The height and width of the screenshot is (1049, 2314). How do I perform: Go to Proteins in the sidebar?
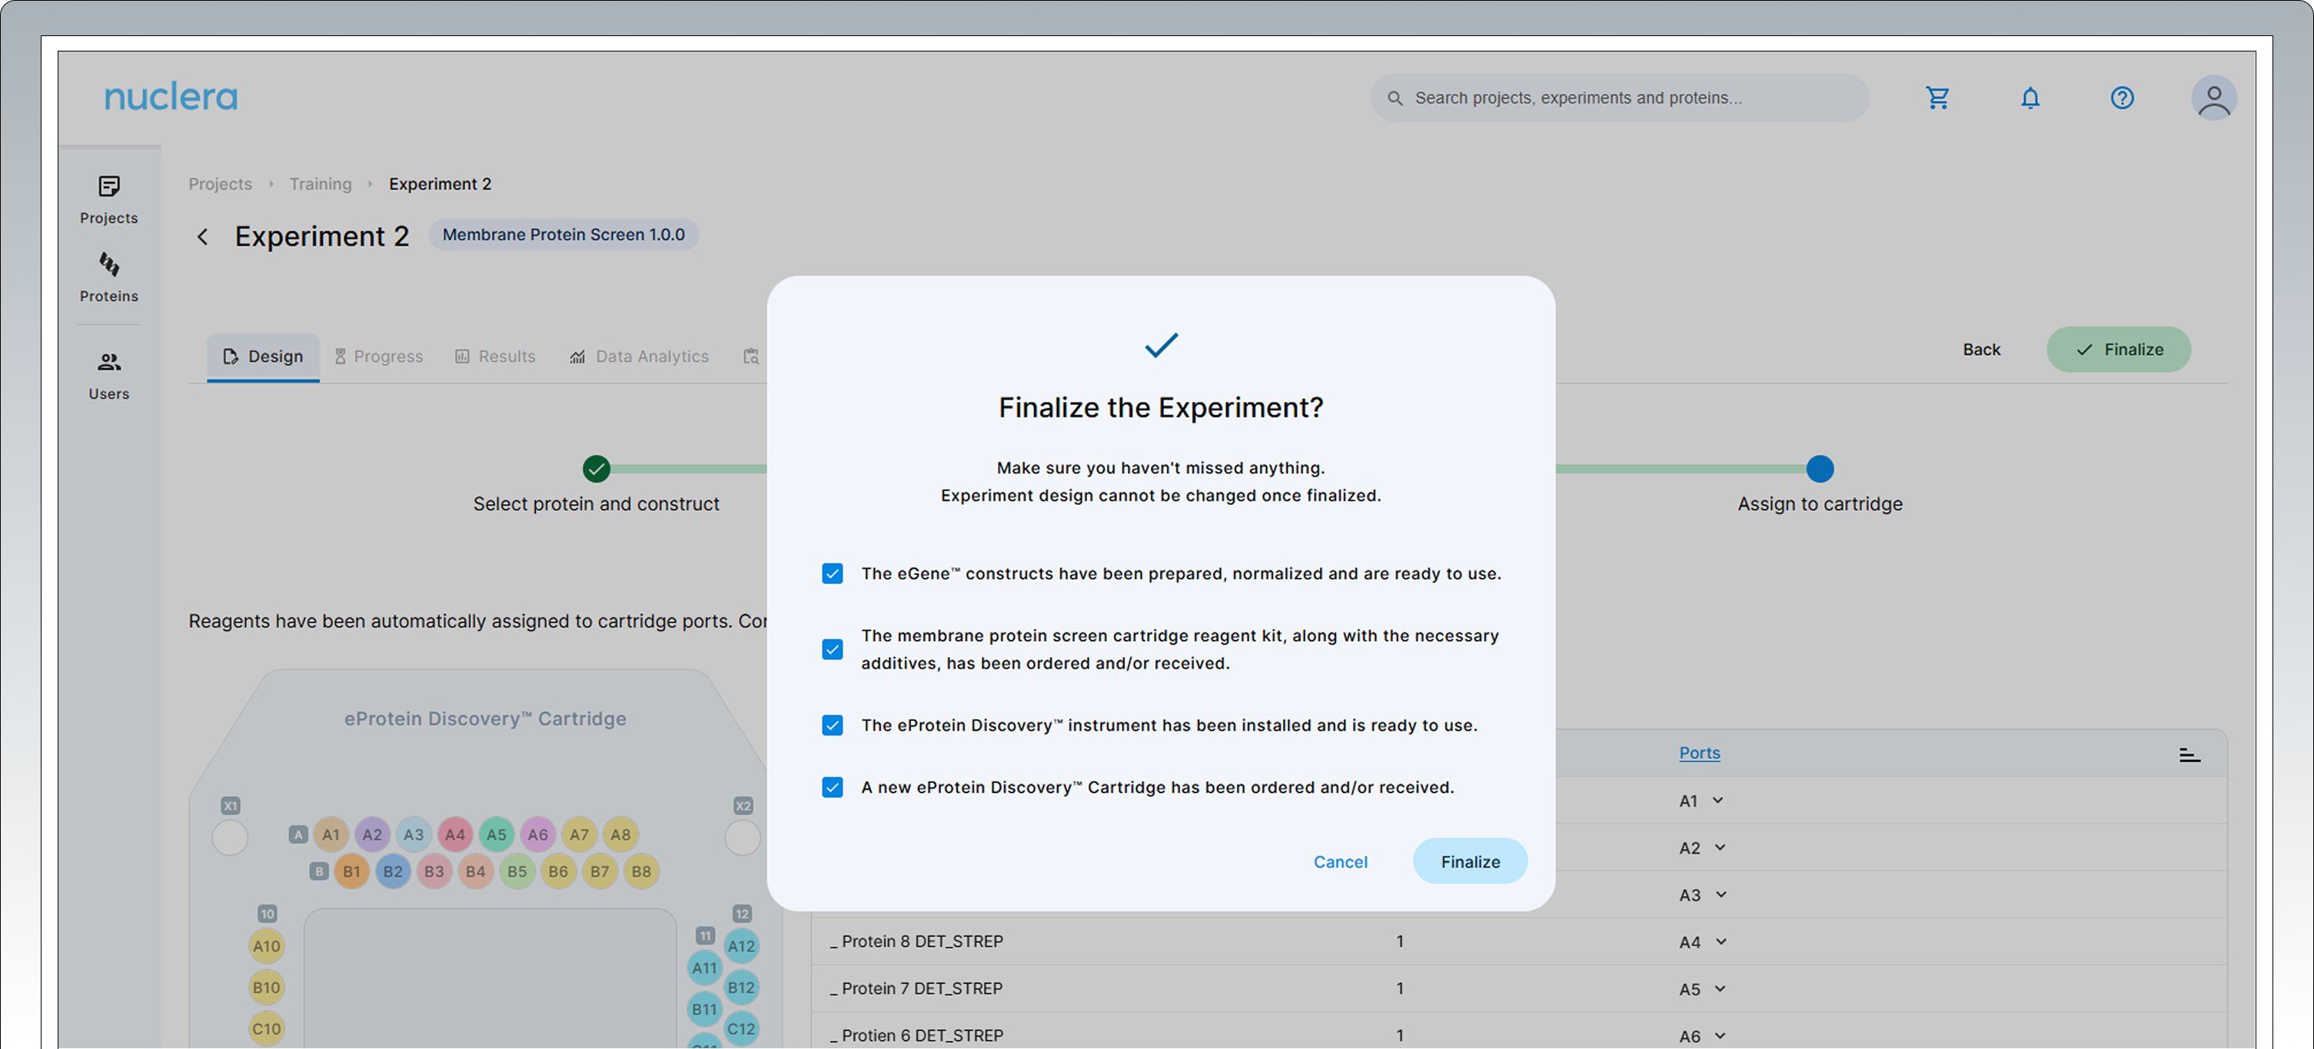pos(108,277)
